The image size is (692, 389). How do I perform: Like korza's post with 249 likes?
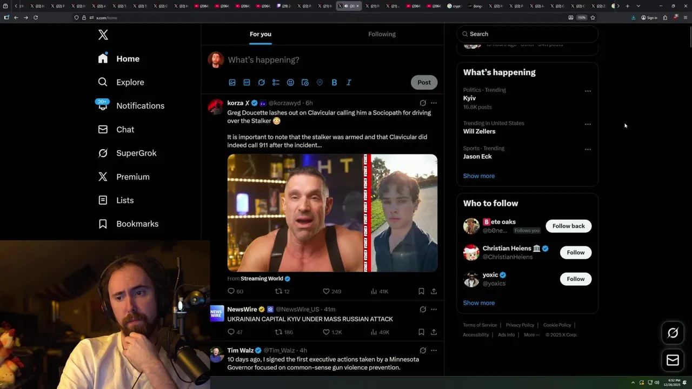332,291
